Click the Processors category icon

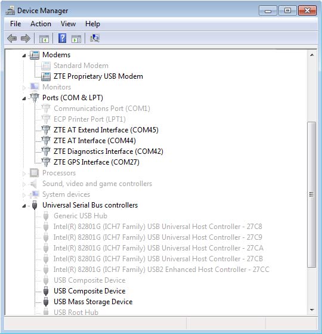(35, 173)
